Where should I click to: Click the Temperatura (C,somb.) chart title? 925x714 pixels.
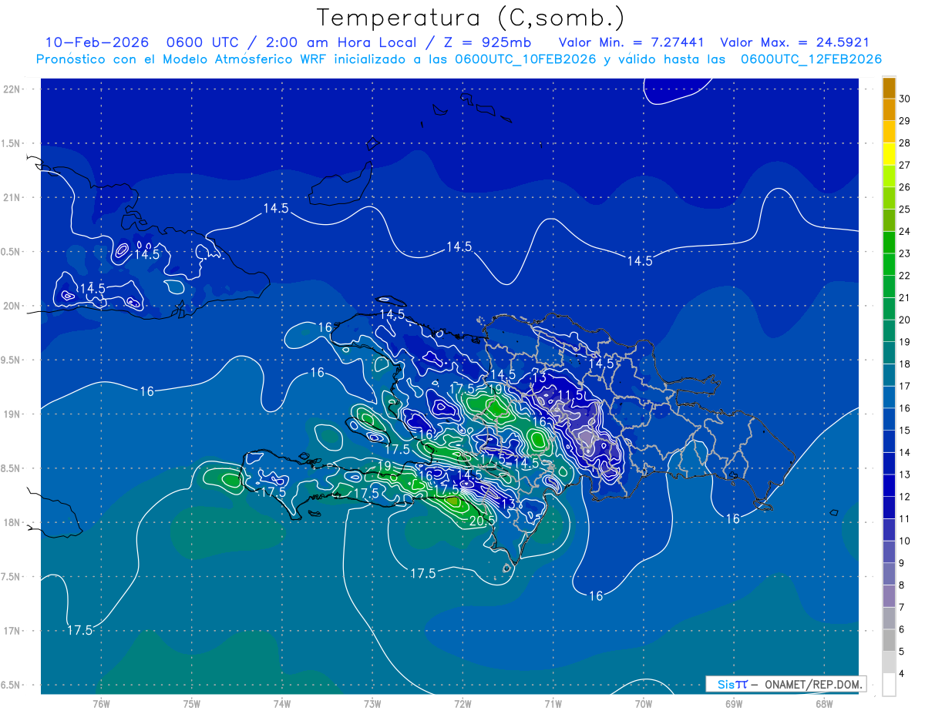click(470, 17)
